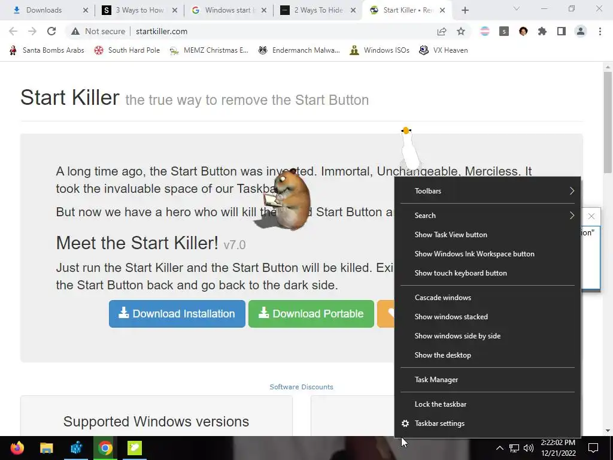Toggle Show Task View button
This screenshot has width=613, height=460.
pyautogui.click(x=487, y=235)
